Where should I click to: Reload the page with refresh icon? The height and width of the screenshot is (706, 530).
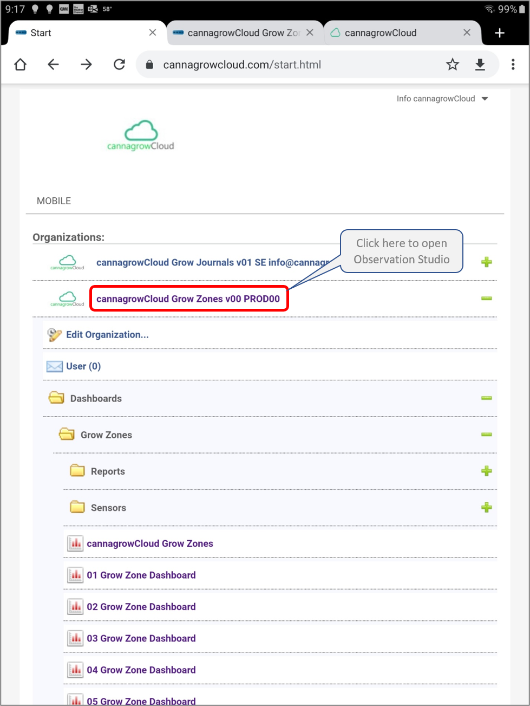pyautogui.click(x=119, y=65)
